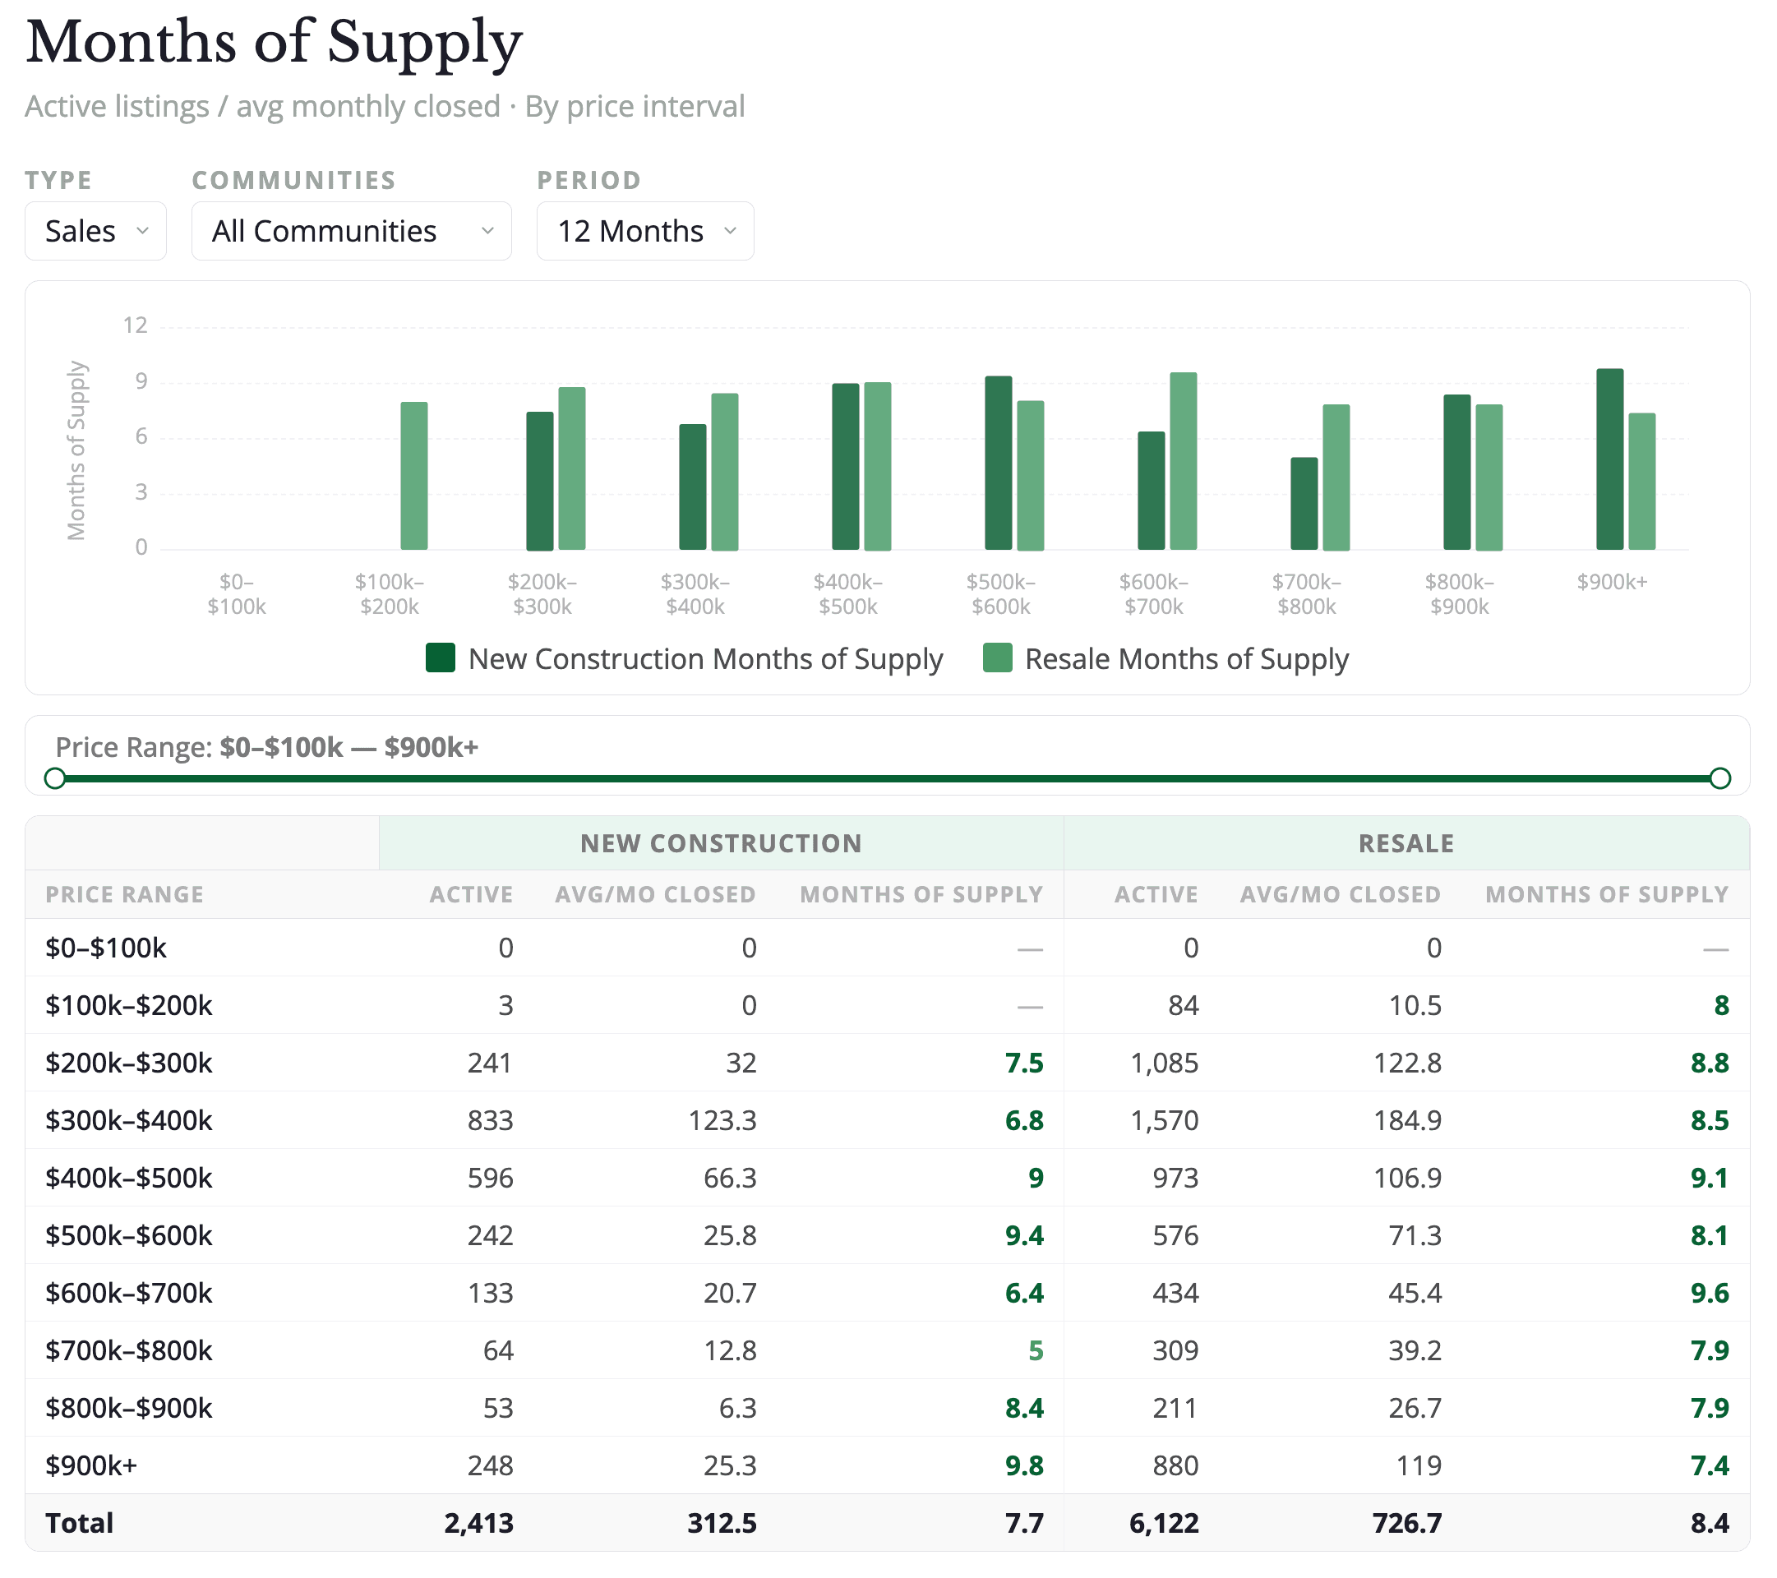This screenshot has width=1777, height=1578.
Task: Click the New Construction table header
Action: point(720,843)
